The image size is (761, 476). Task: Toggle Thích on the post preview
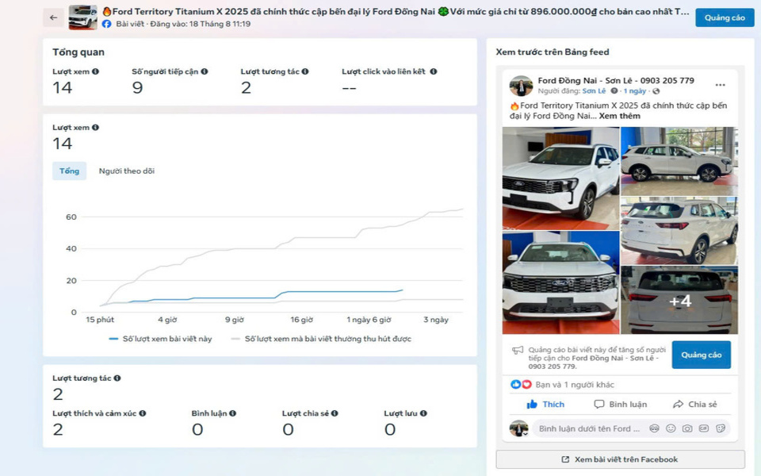coord(545,404)
